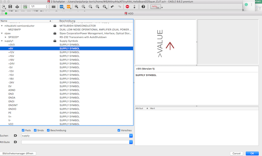Open Help with the question mark icon

pos(143,7)
